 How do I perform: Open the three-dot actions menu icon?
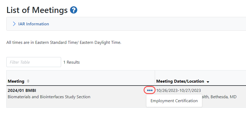[150, 90]
